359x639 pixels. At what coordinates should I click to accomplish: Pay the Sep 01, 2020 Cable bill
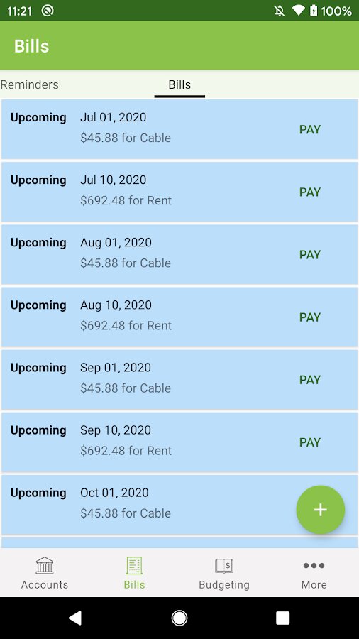click(310, 380)
